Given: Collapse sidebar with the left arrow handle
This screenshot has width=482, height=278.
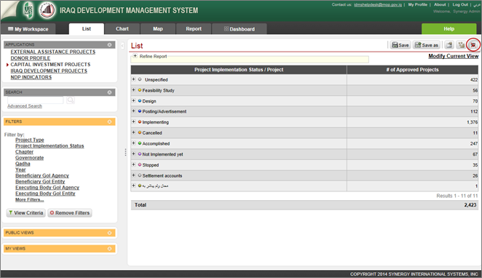Looking at the screenshot, I should click(122, 46).
